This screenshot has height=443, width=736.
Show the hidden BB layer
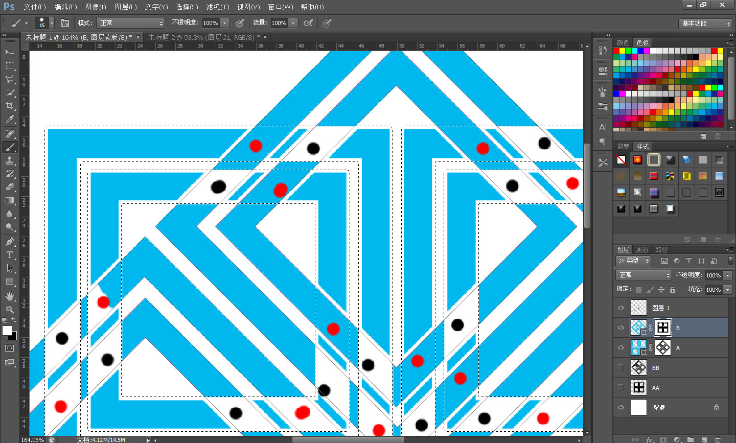click(x=621, y=367)
